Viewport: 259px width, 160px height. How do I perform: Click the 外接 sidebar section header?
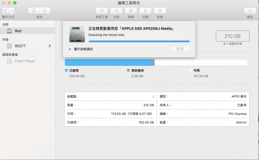tap(5, 39)
